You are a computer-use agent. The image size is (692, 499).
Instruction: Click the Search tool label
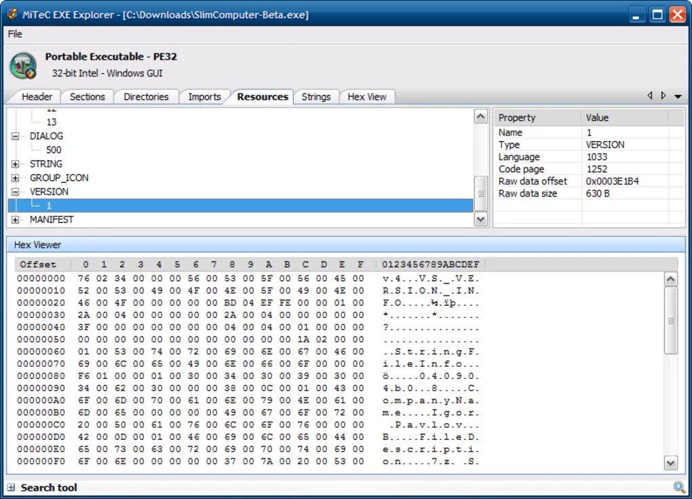pos(49,487)
